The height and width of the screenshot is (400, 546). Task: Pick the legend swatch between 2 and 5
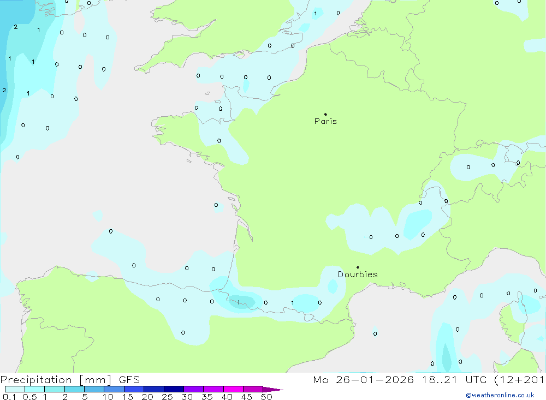click(74, 389)
